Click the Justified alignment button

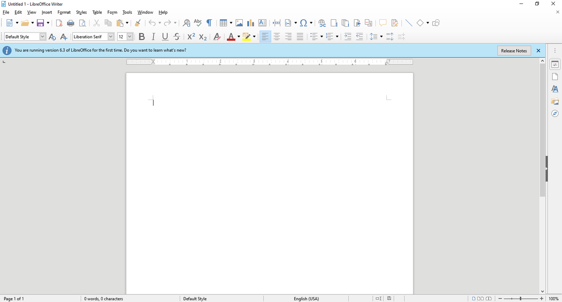point(300,37)
